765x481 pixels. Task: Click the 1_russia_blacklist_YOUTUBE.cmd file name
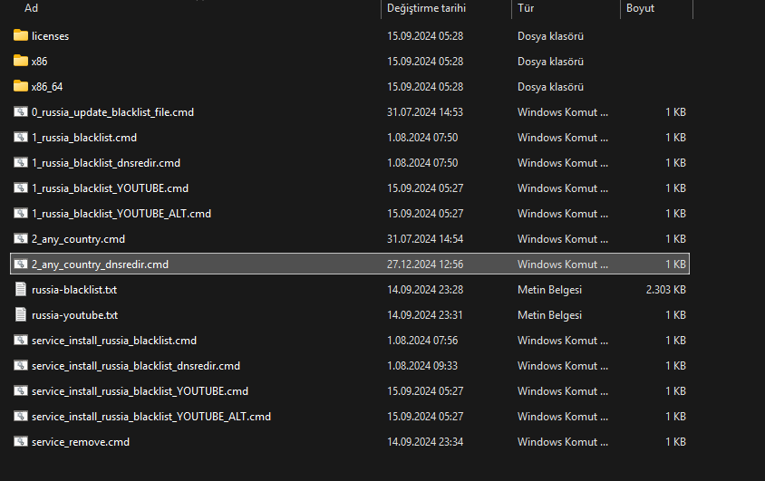[x=110, y=188]
